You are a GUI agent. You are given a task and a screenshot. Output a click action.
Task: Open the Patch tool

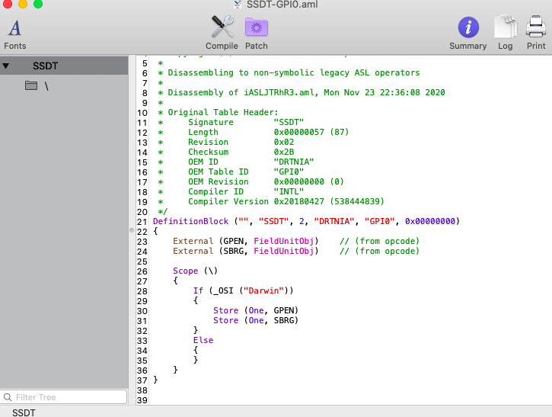(x=256, y=28)
